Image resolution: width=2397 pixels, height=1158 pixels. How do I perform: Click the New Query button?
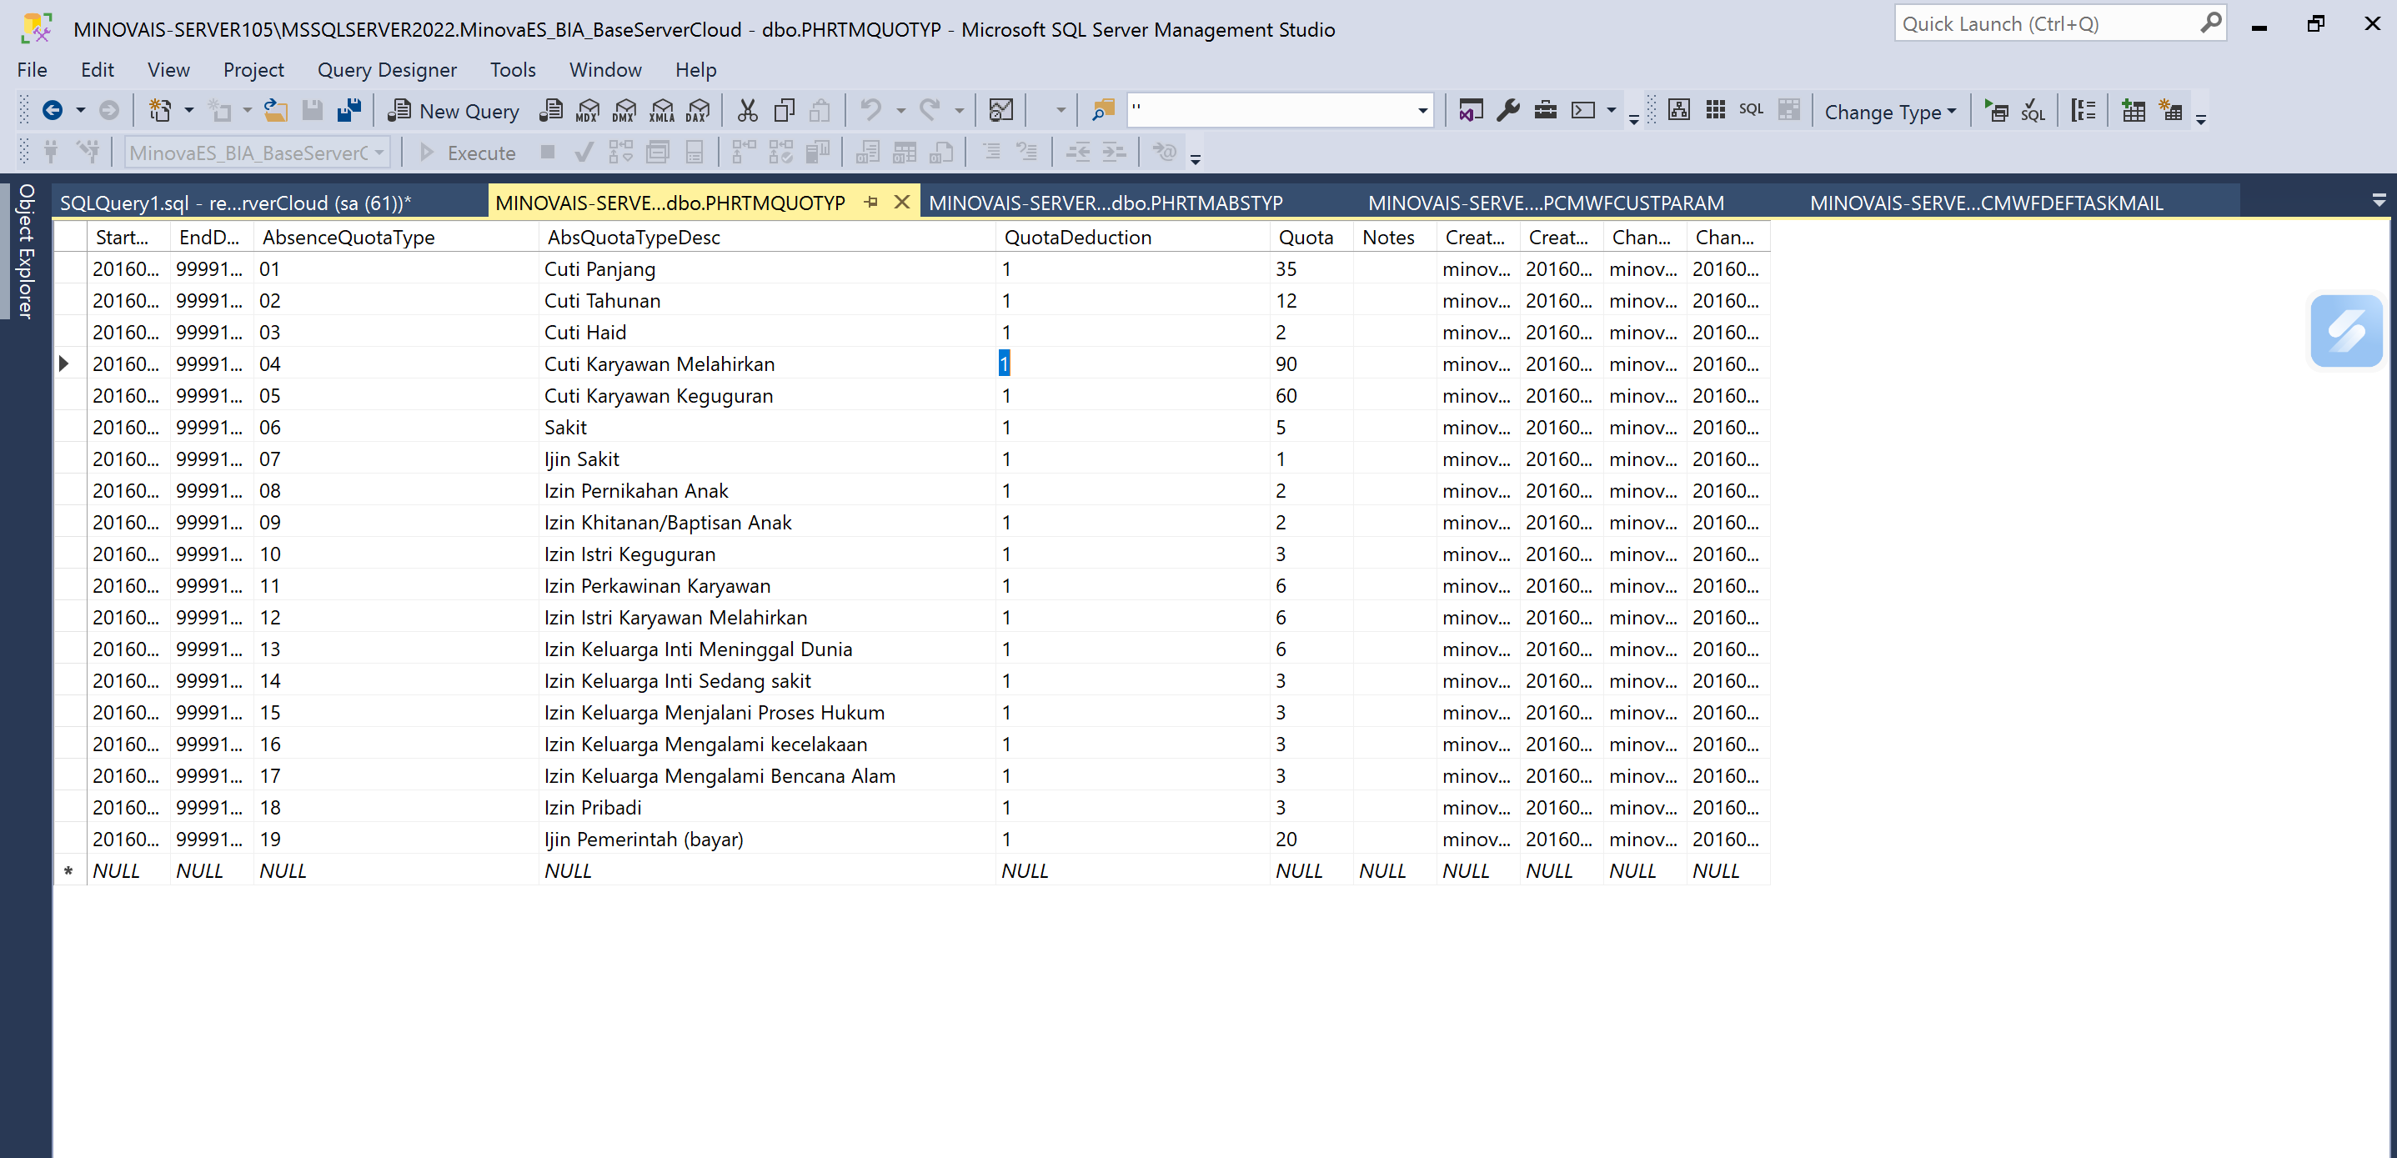coord(454,112)
